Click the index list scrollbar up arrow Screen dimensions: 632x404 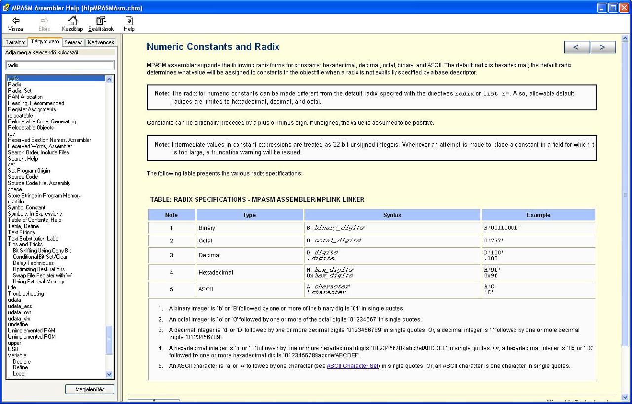(110, 79)
